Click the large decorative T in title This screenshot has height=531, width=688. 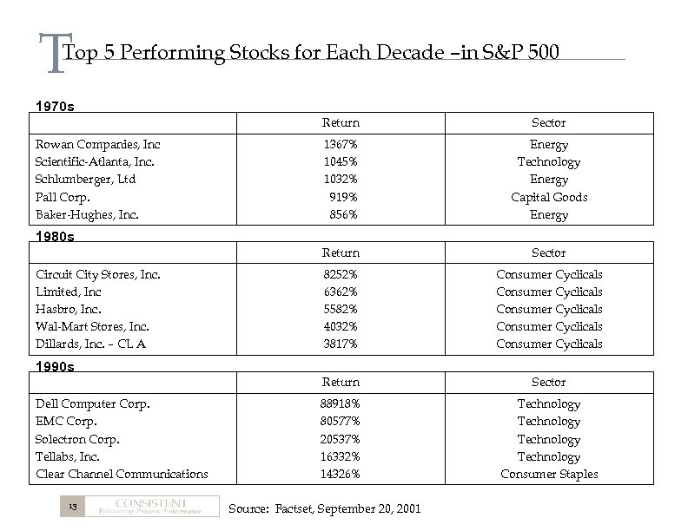(51, 54)
